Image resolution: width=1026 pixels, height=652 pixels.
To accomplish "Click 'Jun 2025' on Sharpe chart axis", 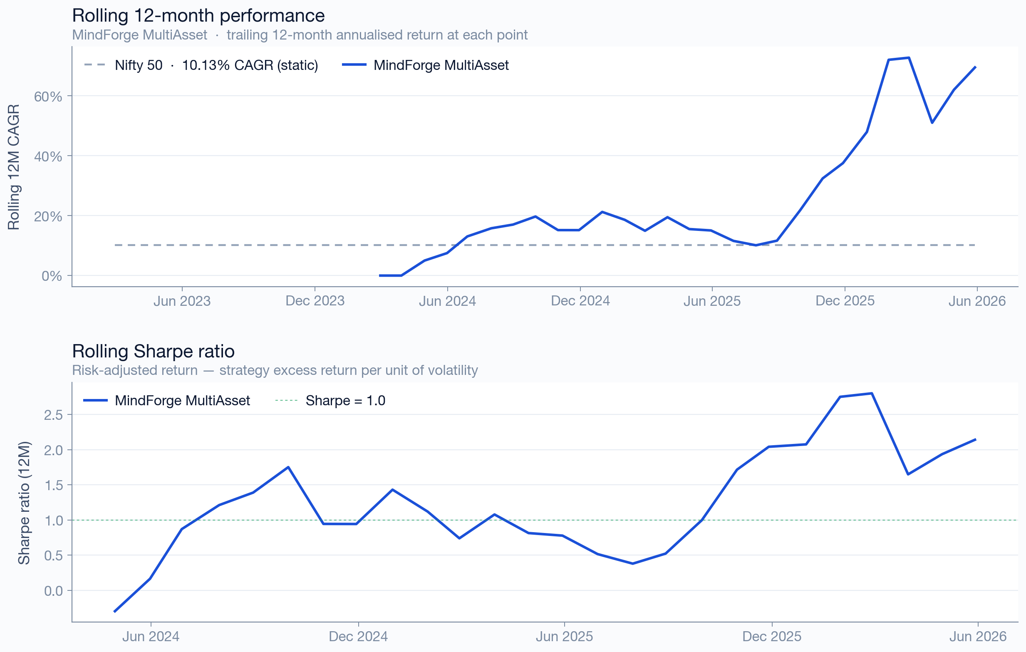I will click(x=565, y=637).
